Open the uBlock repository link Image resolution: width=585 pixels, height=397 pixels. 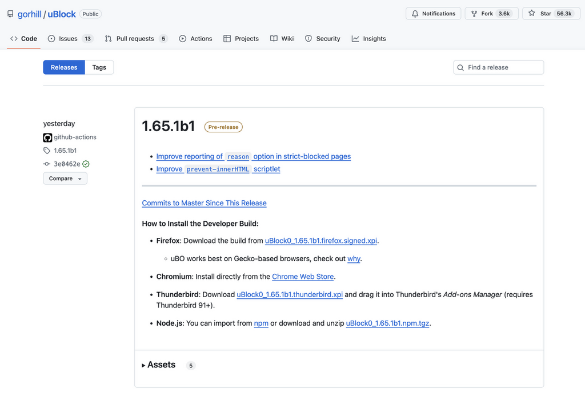click(x=62, y=14)
